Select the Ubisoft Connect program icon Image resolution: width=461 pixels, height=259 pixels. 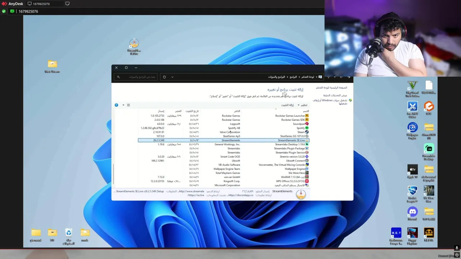coord(307,161)
